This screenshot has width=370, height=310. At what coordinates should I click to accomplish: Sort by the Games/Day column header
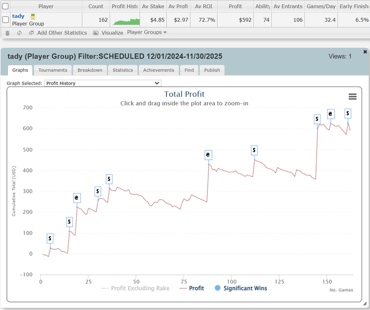pyautogui.click(x=321, y=6)
